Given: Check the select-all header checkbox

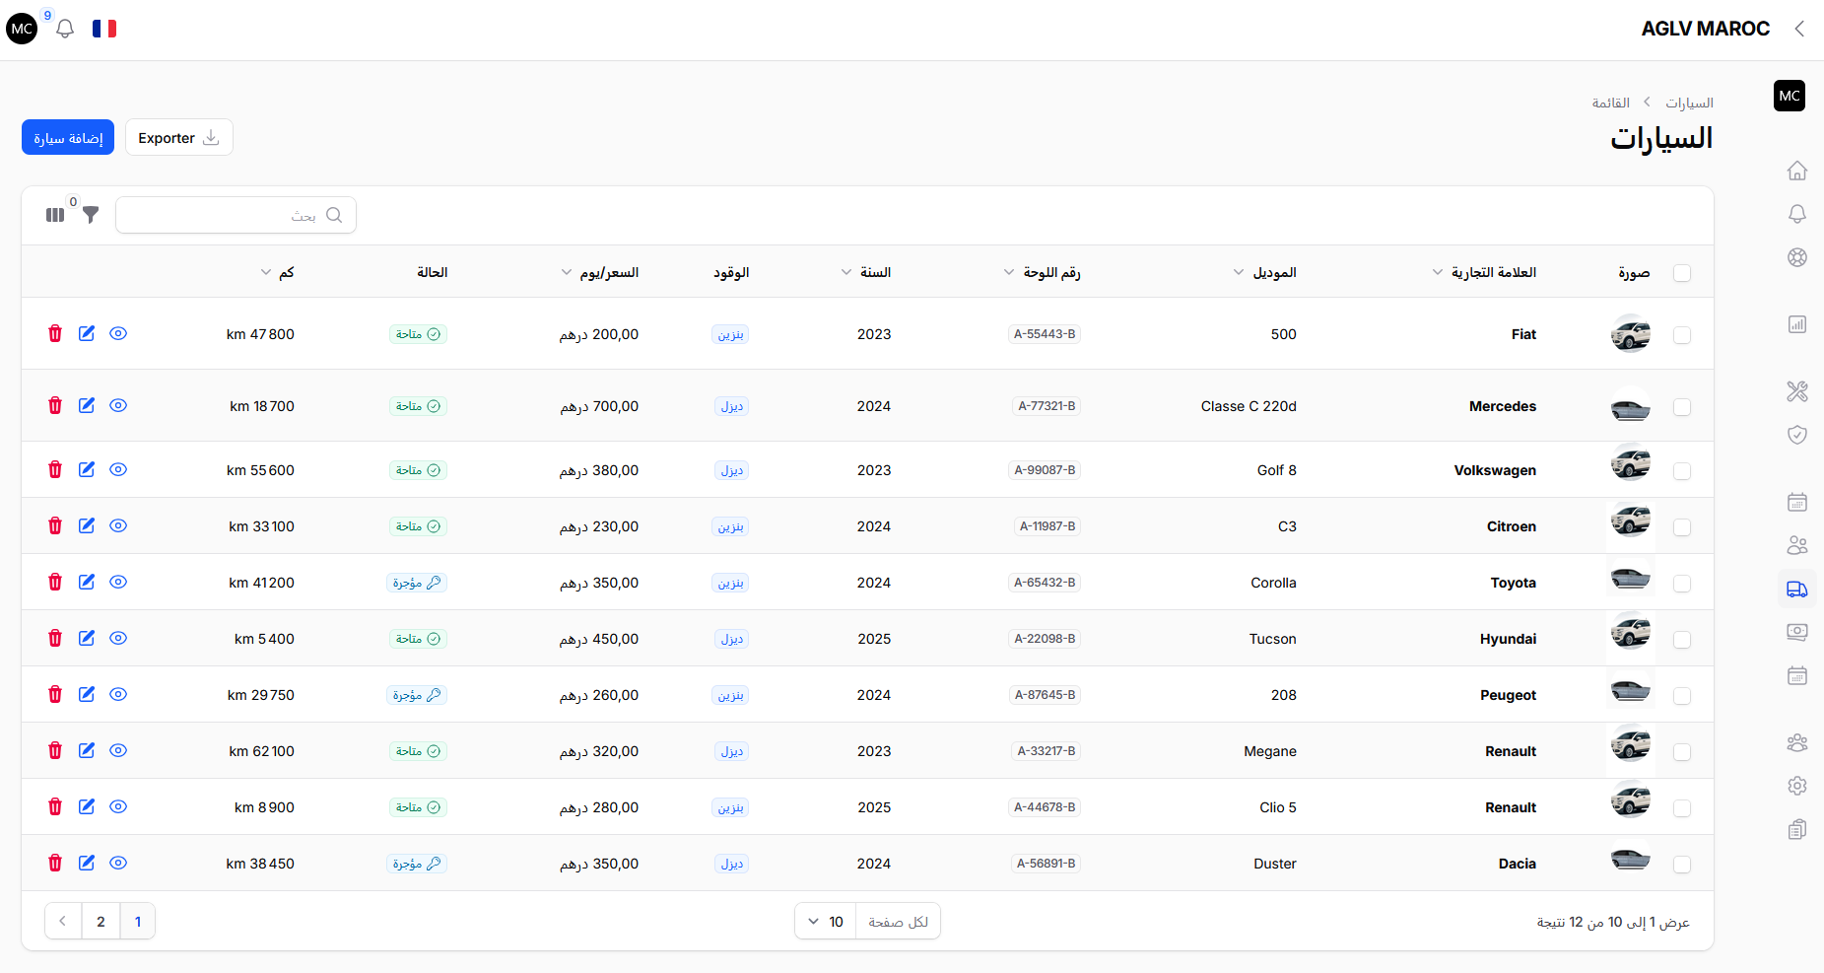Looking at the screenshot, I should (x=1682, y=273).
